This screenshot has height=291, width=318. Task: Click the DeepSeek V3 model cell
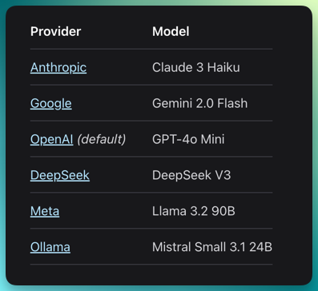pos(191,175)
